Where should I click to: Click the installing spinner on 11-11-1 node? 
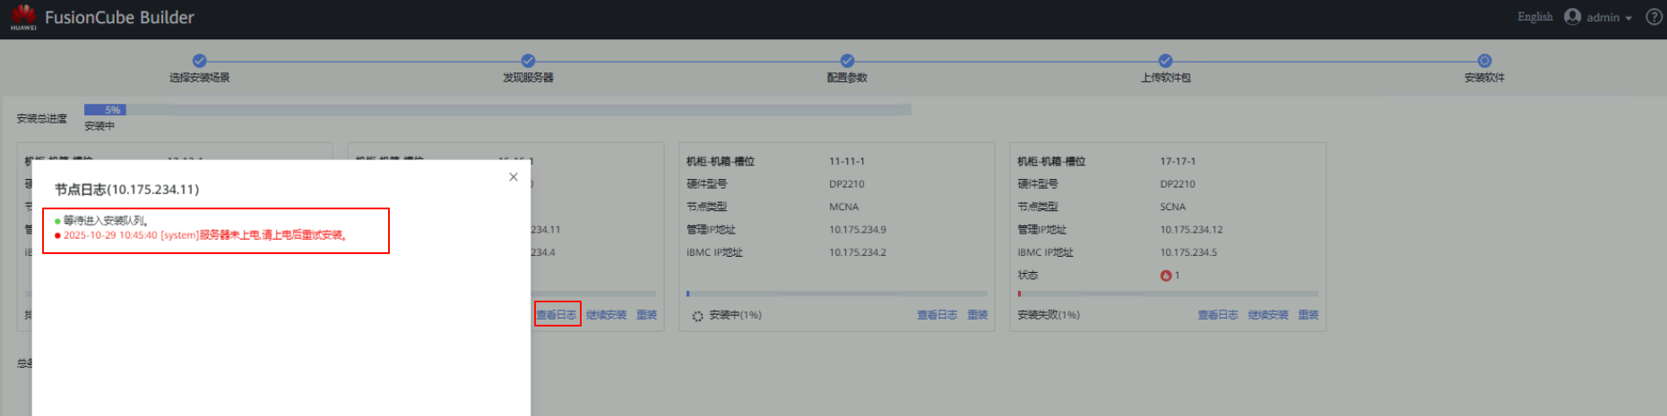click(697, 316)
